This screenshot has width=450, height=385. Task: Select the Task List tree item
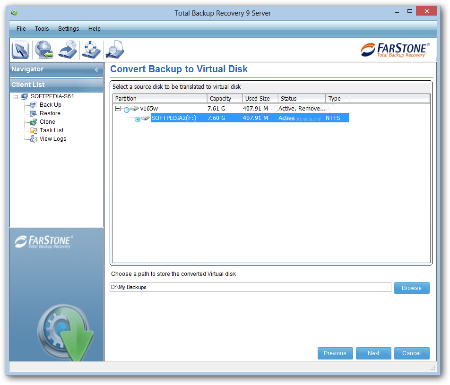pyautogui.click(x=52, y=130)
